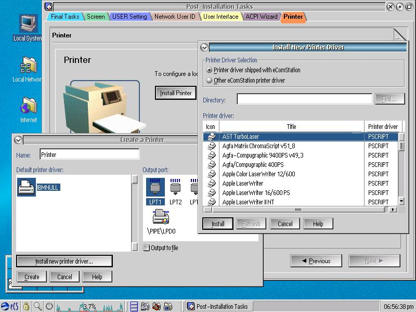Image resolution: width=416 pixels, height=312 pixels.
Task: Click the CPU usage meter in taskbar
Action: click(x=89, y=306)
